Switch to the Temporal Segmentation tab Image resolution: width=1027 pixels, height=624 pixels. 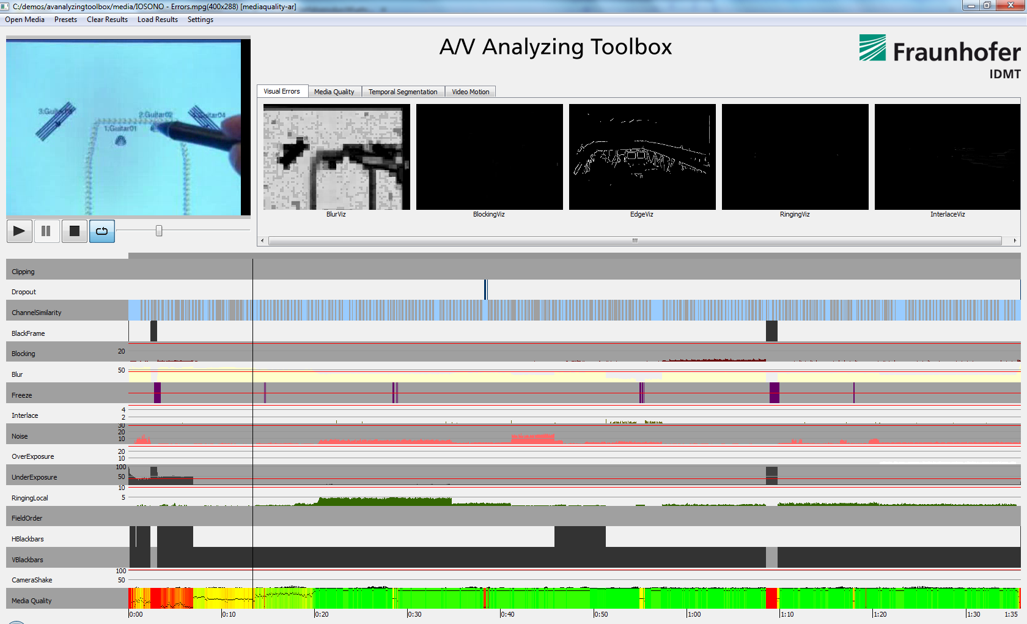click(x=403, y=92)
